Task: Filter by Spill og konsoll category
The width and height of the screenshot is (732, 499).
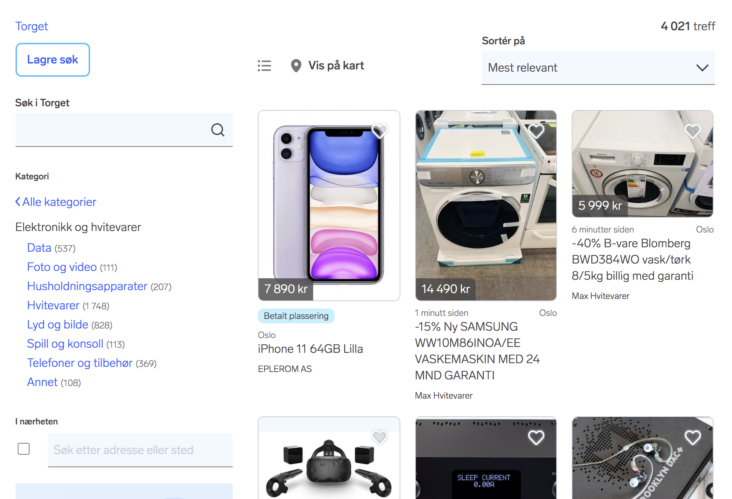Action: [65, 344]
